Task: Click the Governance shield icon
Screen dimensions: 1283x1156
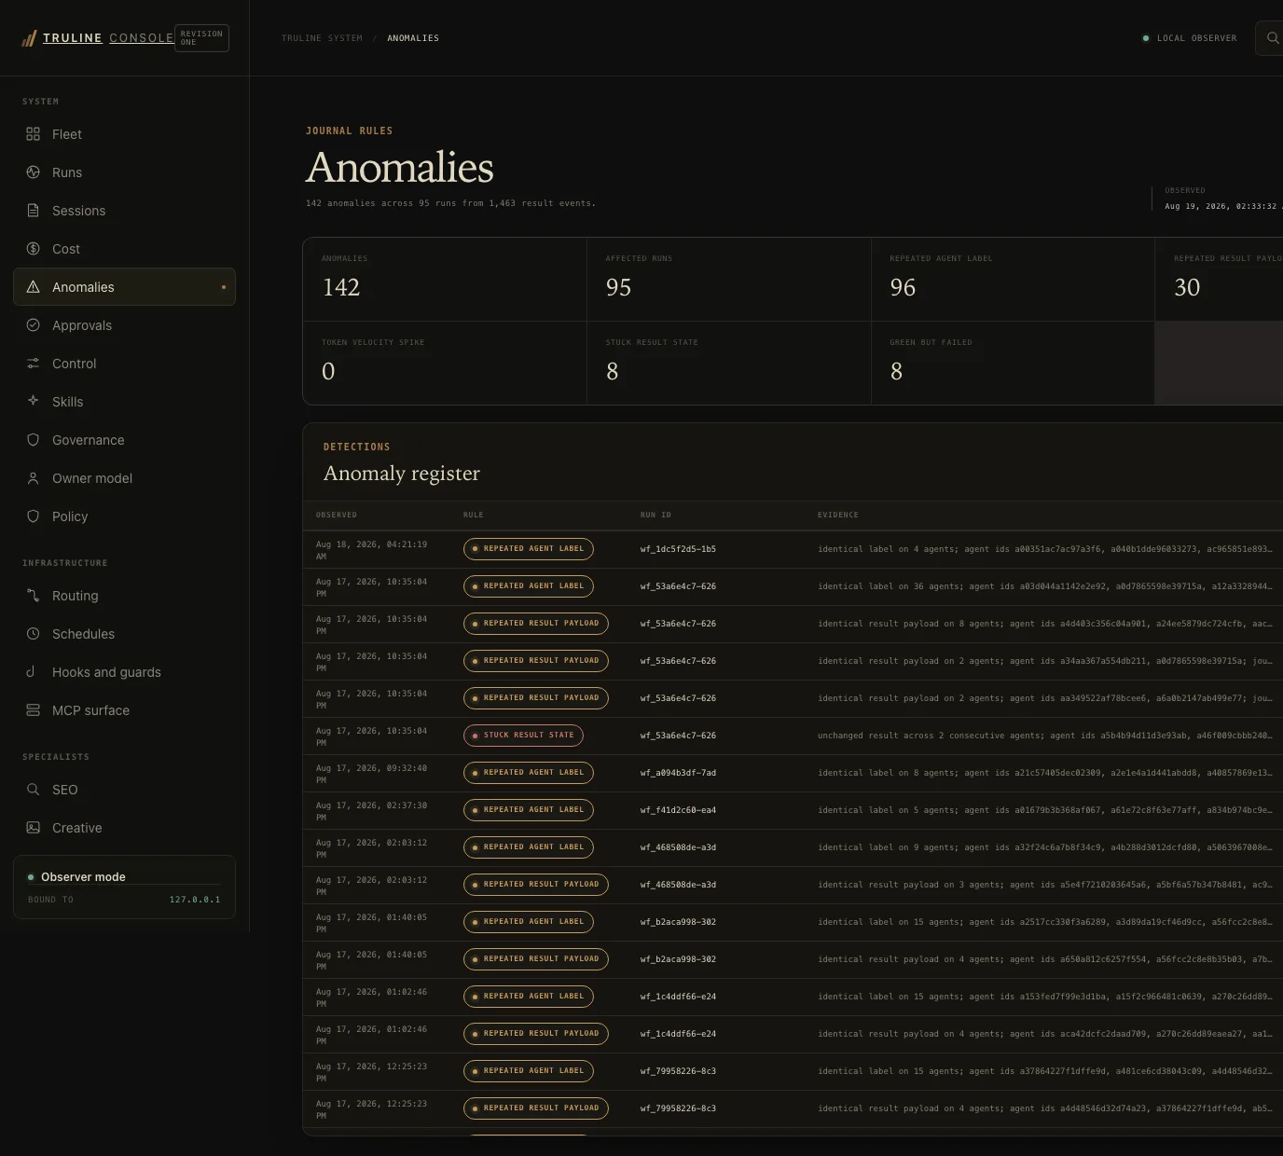Action: pos(34,440)
